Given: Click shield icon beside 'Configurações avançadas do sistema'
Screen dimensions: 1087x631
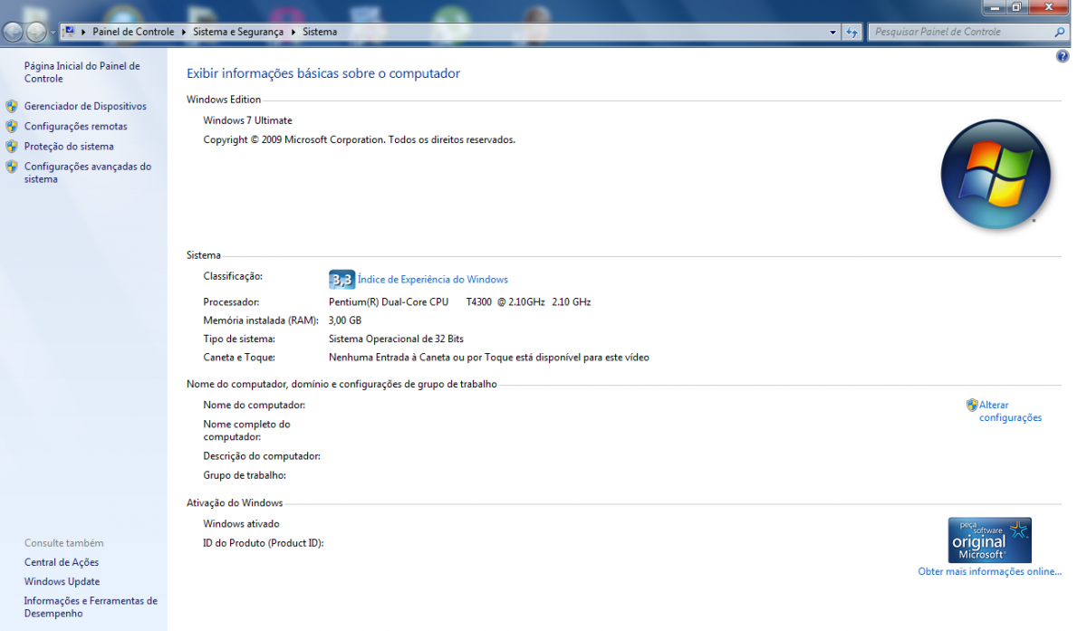Looking at the screenshot, I should pyautogui.click(x=12, y=167).
